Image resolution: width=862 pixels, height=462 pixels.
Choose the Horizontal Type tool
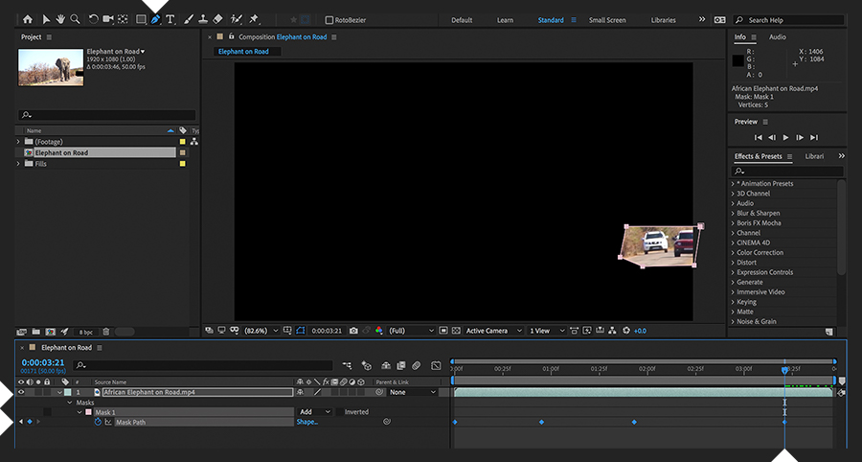click(x=170, y=19)
